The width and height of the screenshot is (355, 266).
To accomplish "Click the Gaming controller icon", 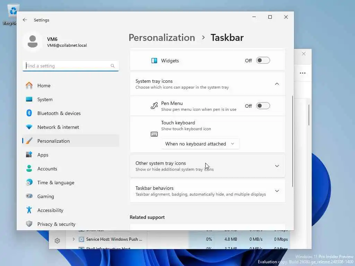I will pos(29,196).
